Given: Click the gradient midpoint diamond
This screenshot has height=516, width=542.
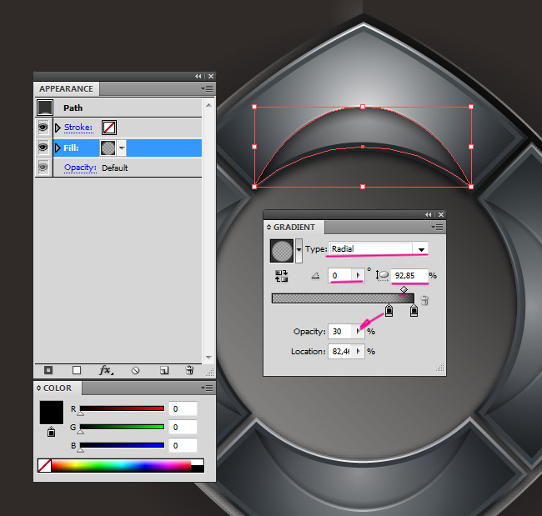Looking at the screenshot, I should point(404,289).
